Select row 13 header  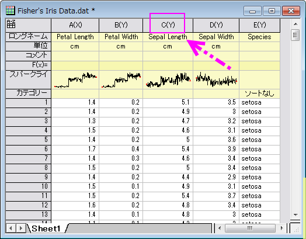(28, 215)
